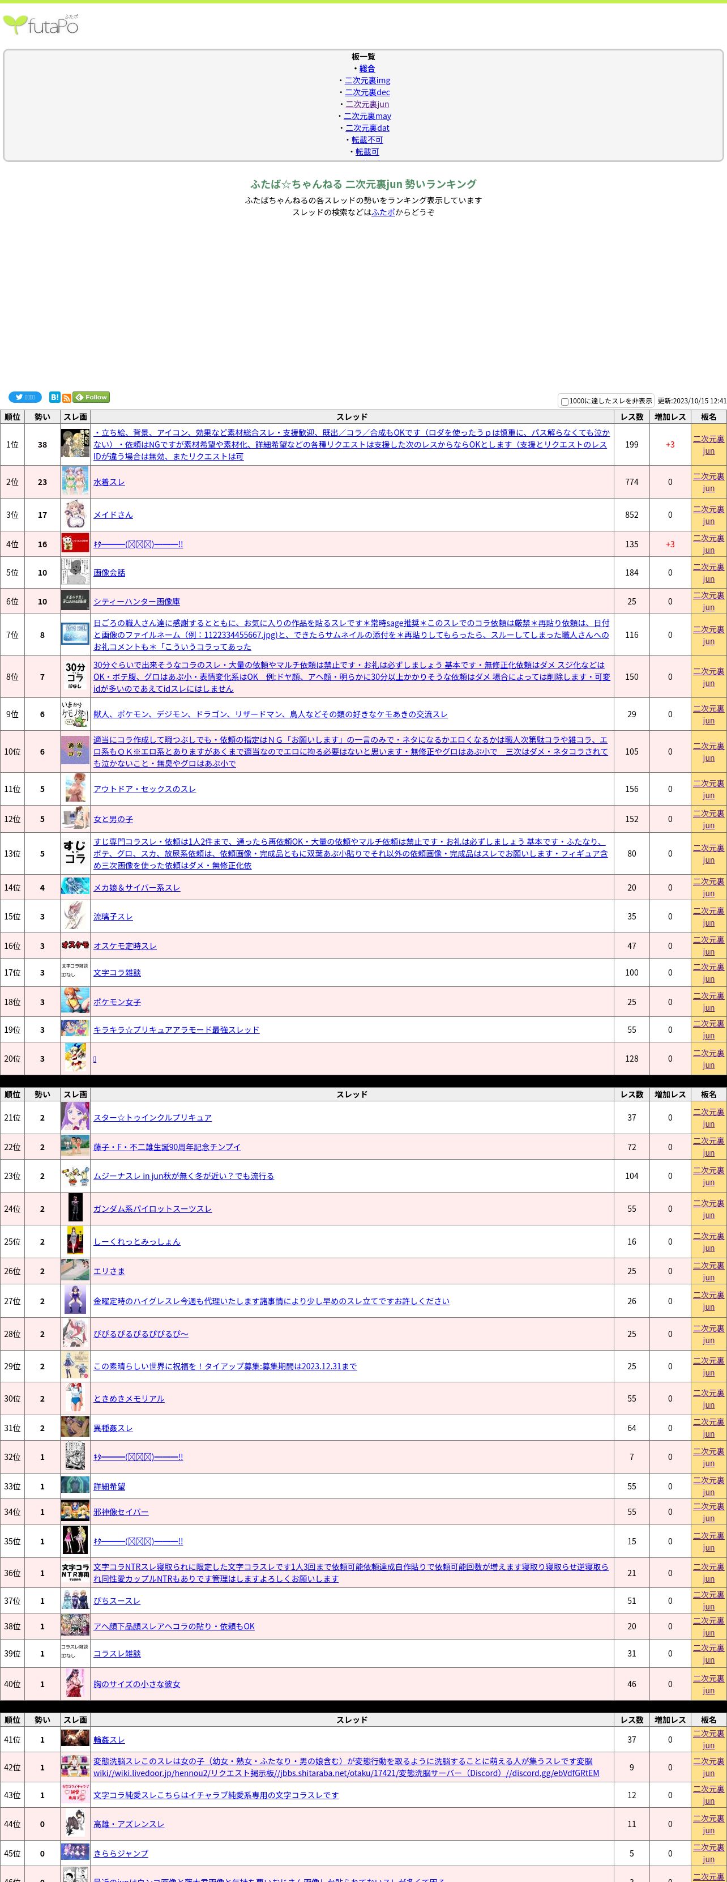Open the 胸のサイズの小さな彼女 thread
The image size is (727, 1882).
[136, 1684]
